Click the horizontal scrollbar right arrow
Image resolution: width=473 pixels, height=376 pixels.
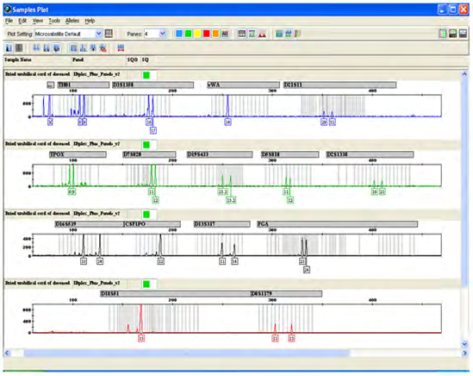464,353
